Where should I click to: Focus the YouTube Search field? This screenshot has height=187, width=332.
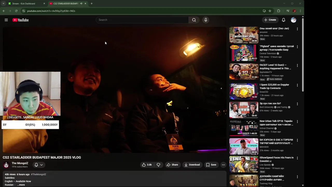tap(142, 20)
